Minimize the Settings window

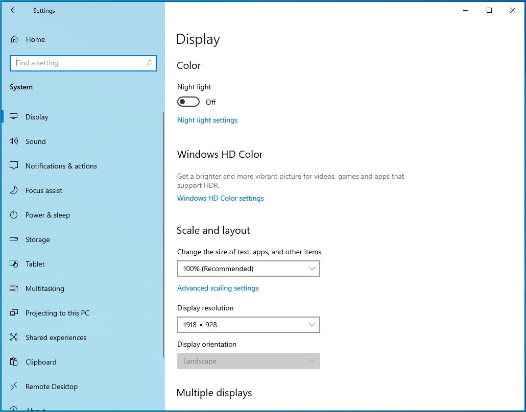click(466, 10)
